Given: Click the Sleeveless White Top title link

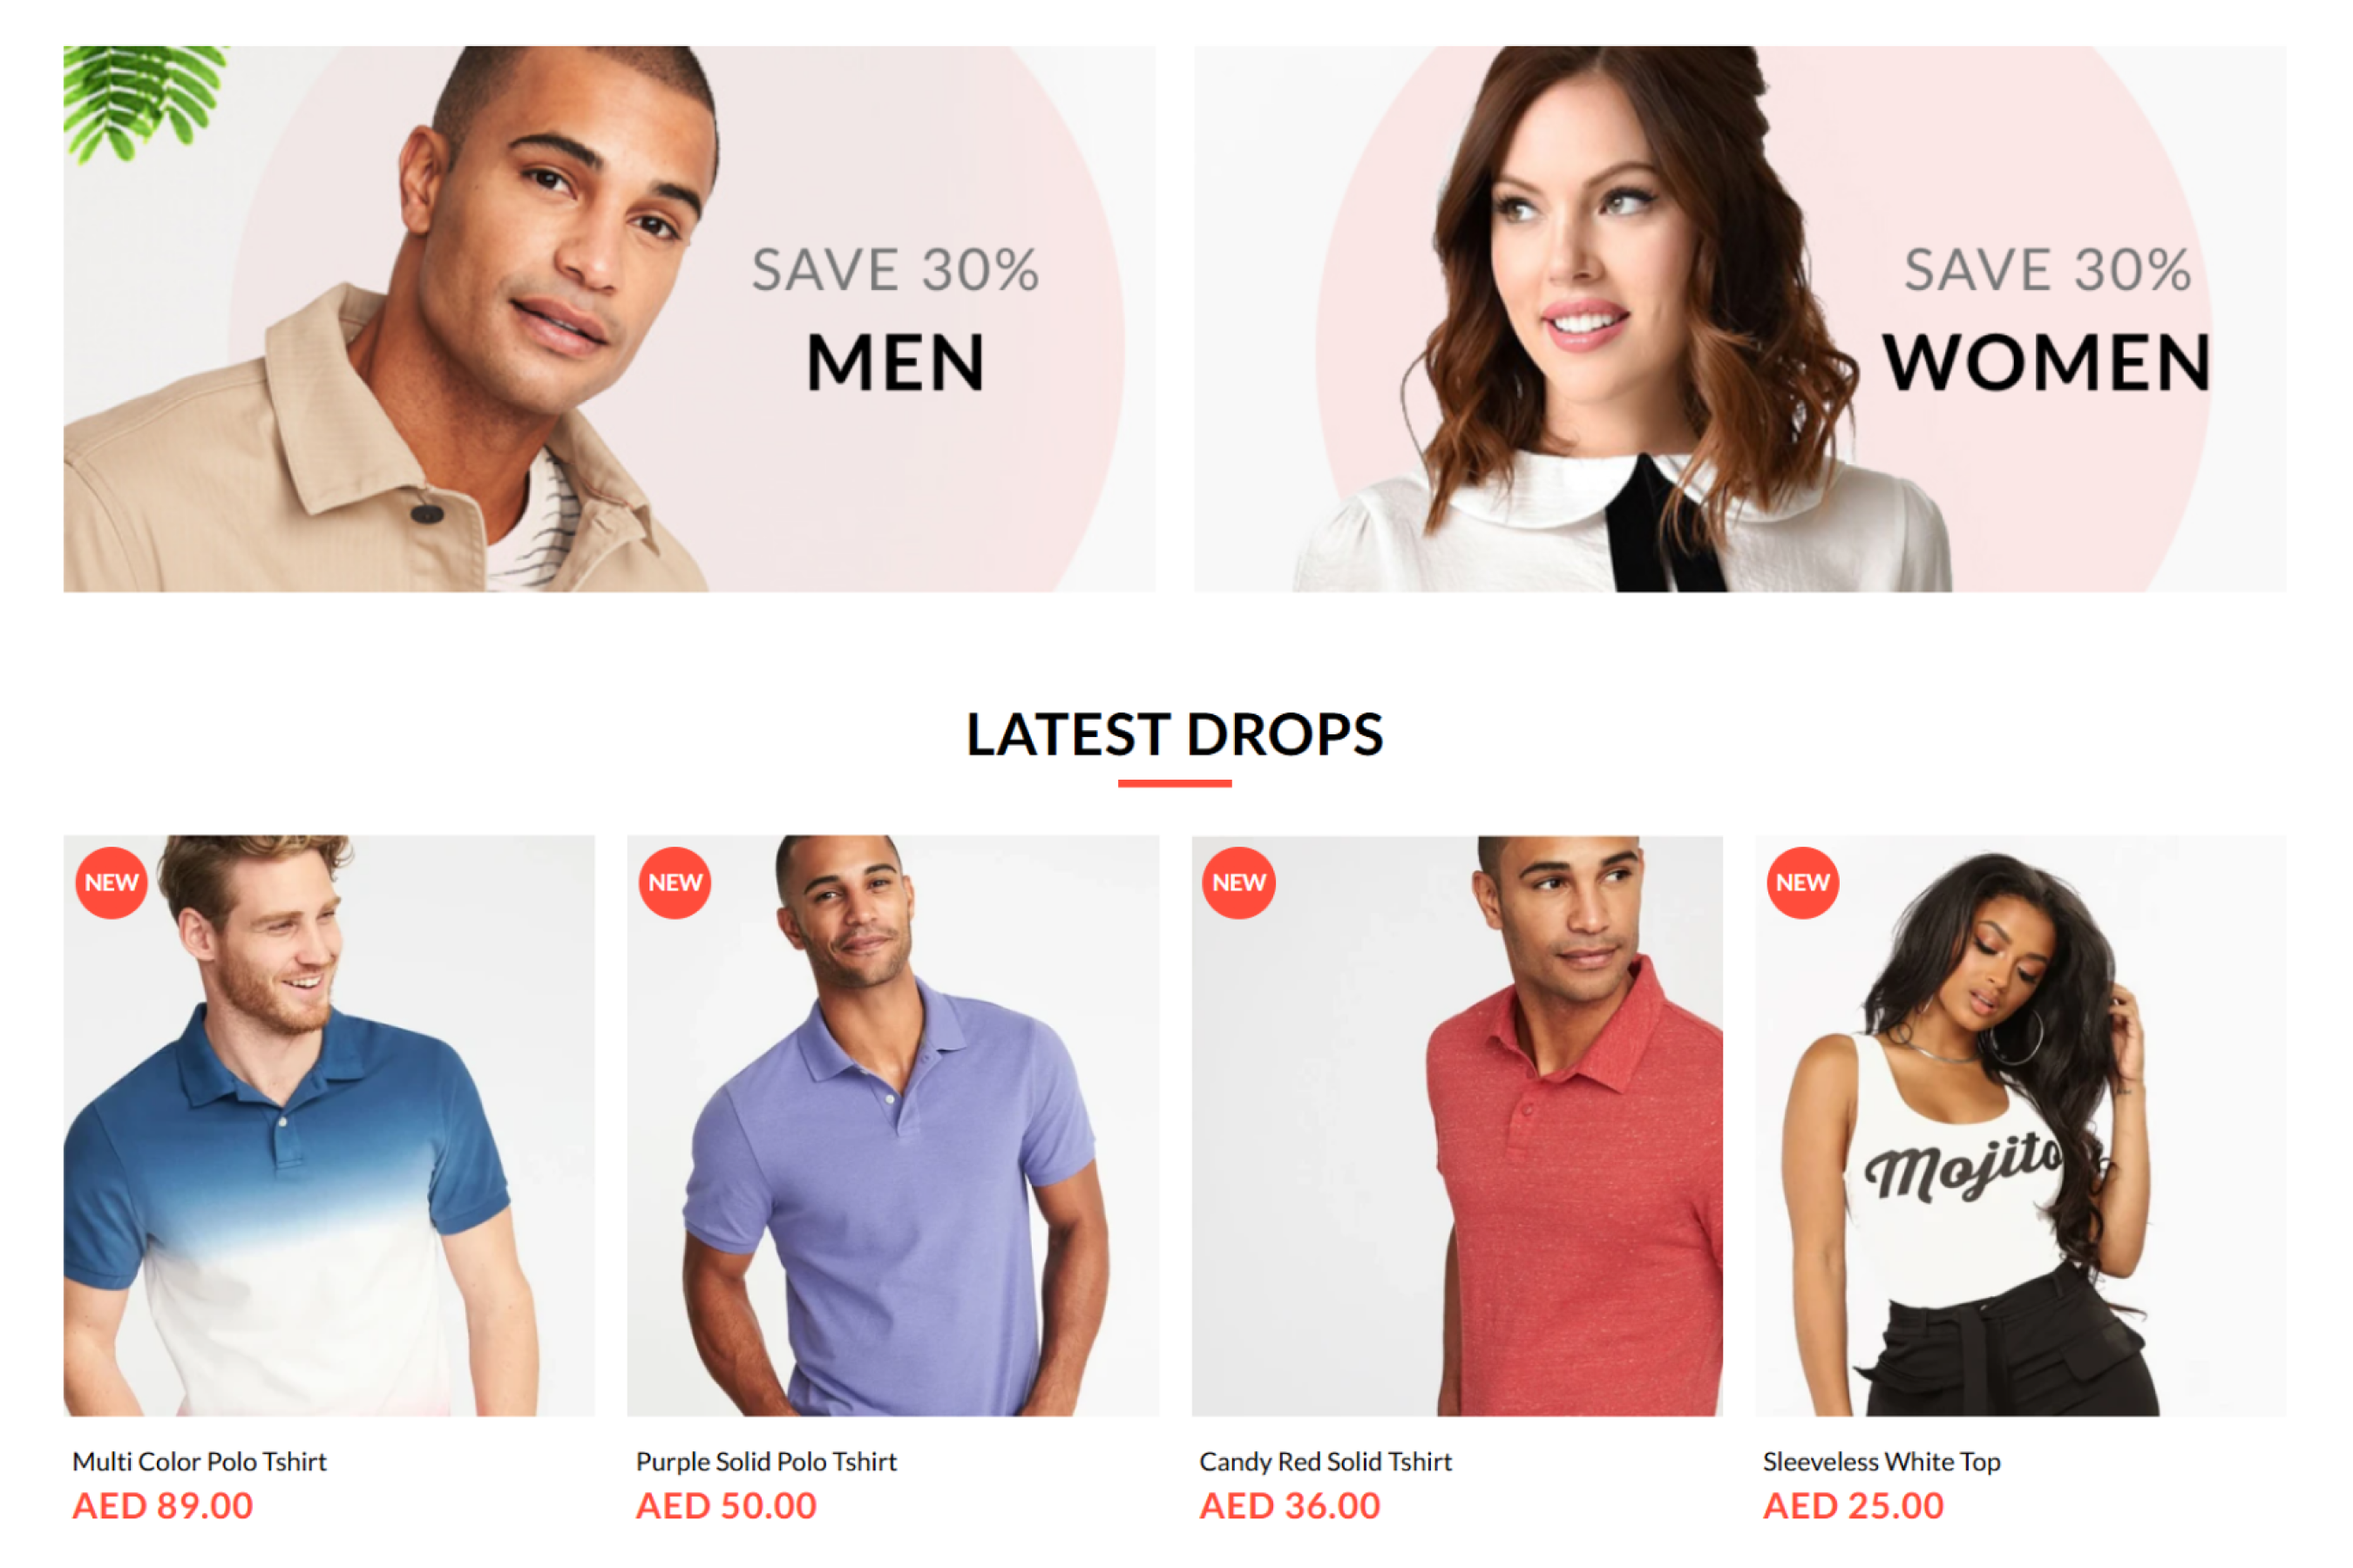Looking at the screenshot, I should [x=1882, y=1462].
